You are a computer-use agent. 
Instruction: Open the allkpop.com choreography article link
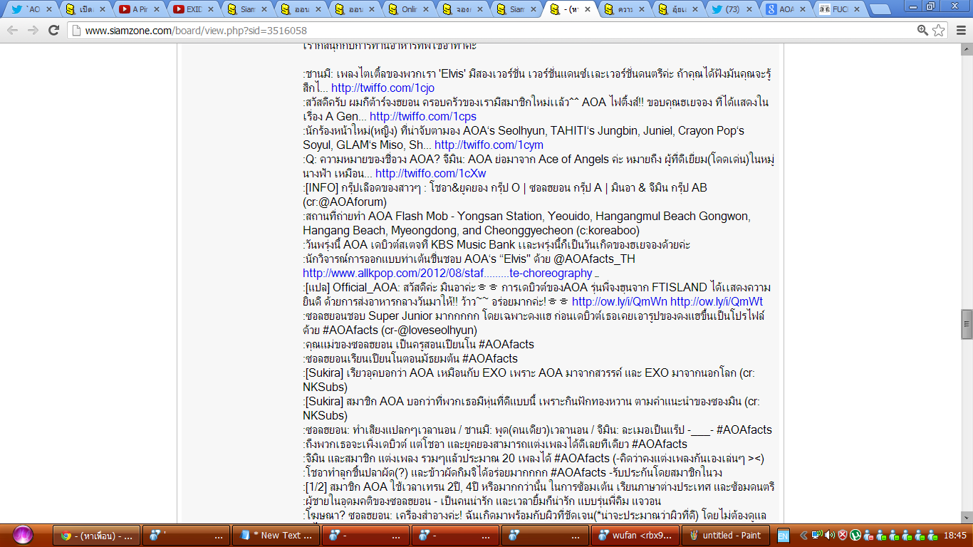(x=447, y=273)
